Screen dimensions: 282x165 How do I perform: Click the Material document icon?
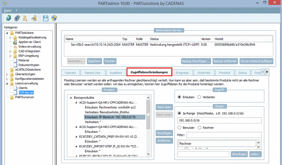pos(15,61)
